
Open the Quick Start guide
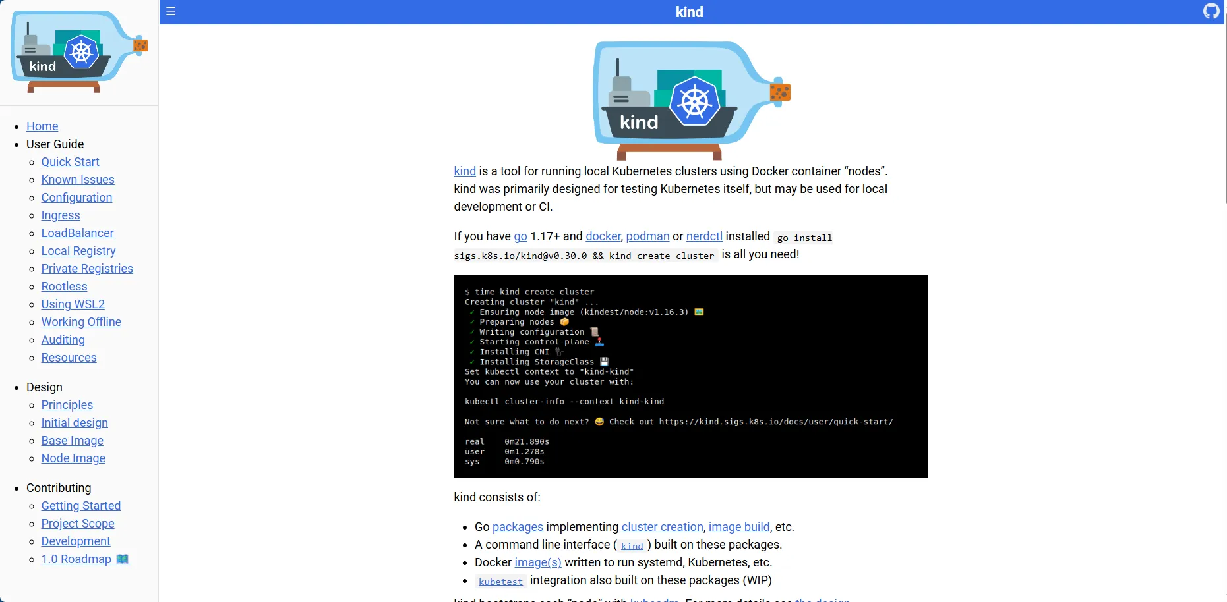[x=70, y=161]
